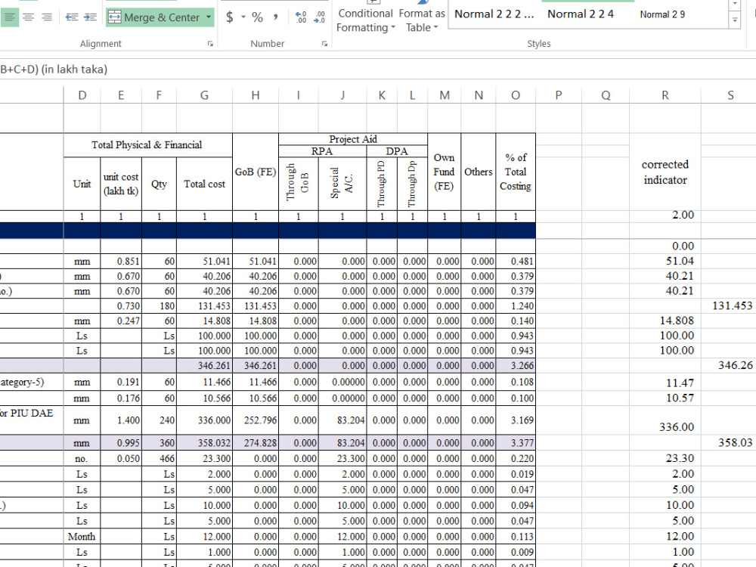Click corrected indicator value 336.00
The image size is (756, 567).
point(665,420)
